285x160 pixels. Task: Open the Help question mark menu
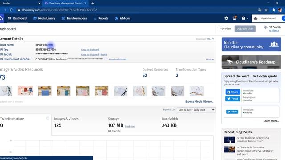(x=245, y=18)
